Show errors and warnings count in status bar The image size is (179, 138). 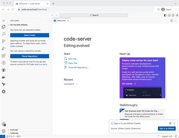(11, 136)
